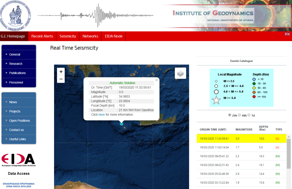The height and width of the screenshot is (189, 292).
Task: Go to the Networks menu item
Action: pos(90,36)
